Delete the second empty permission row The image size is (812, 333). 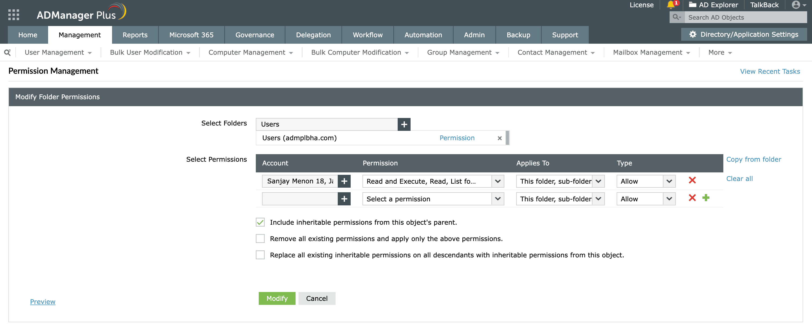pos(692,198)
